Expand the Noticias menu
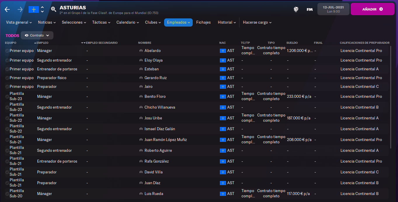Screen dimensions: 398x202 (47, 22)
